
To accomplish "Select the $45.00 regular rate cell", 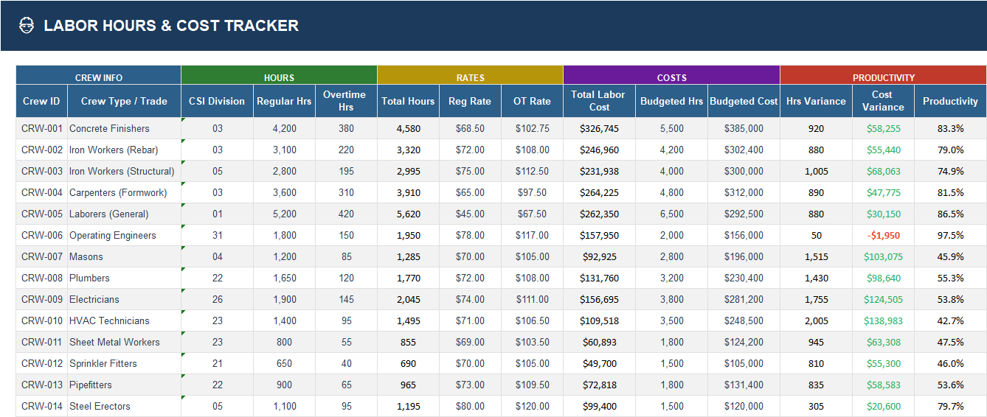I will click(x=470, y=214).
